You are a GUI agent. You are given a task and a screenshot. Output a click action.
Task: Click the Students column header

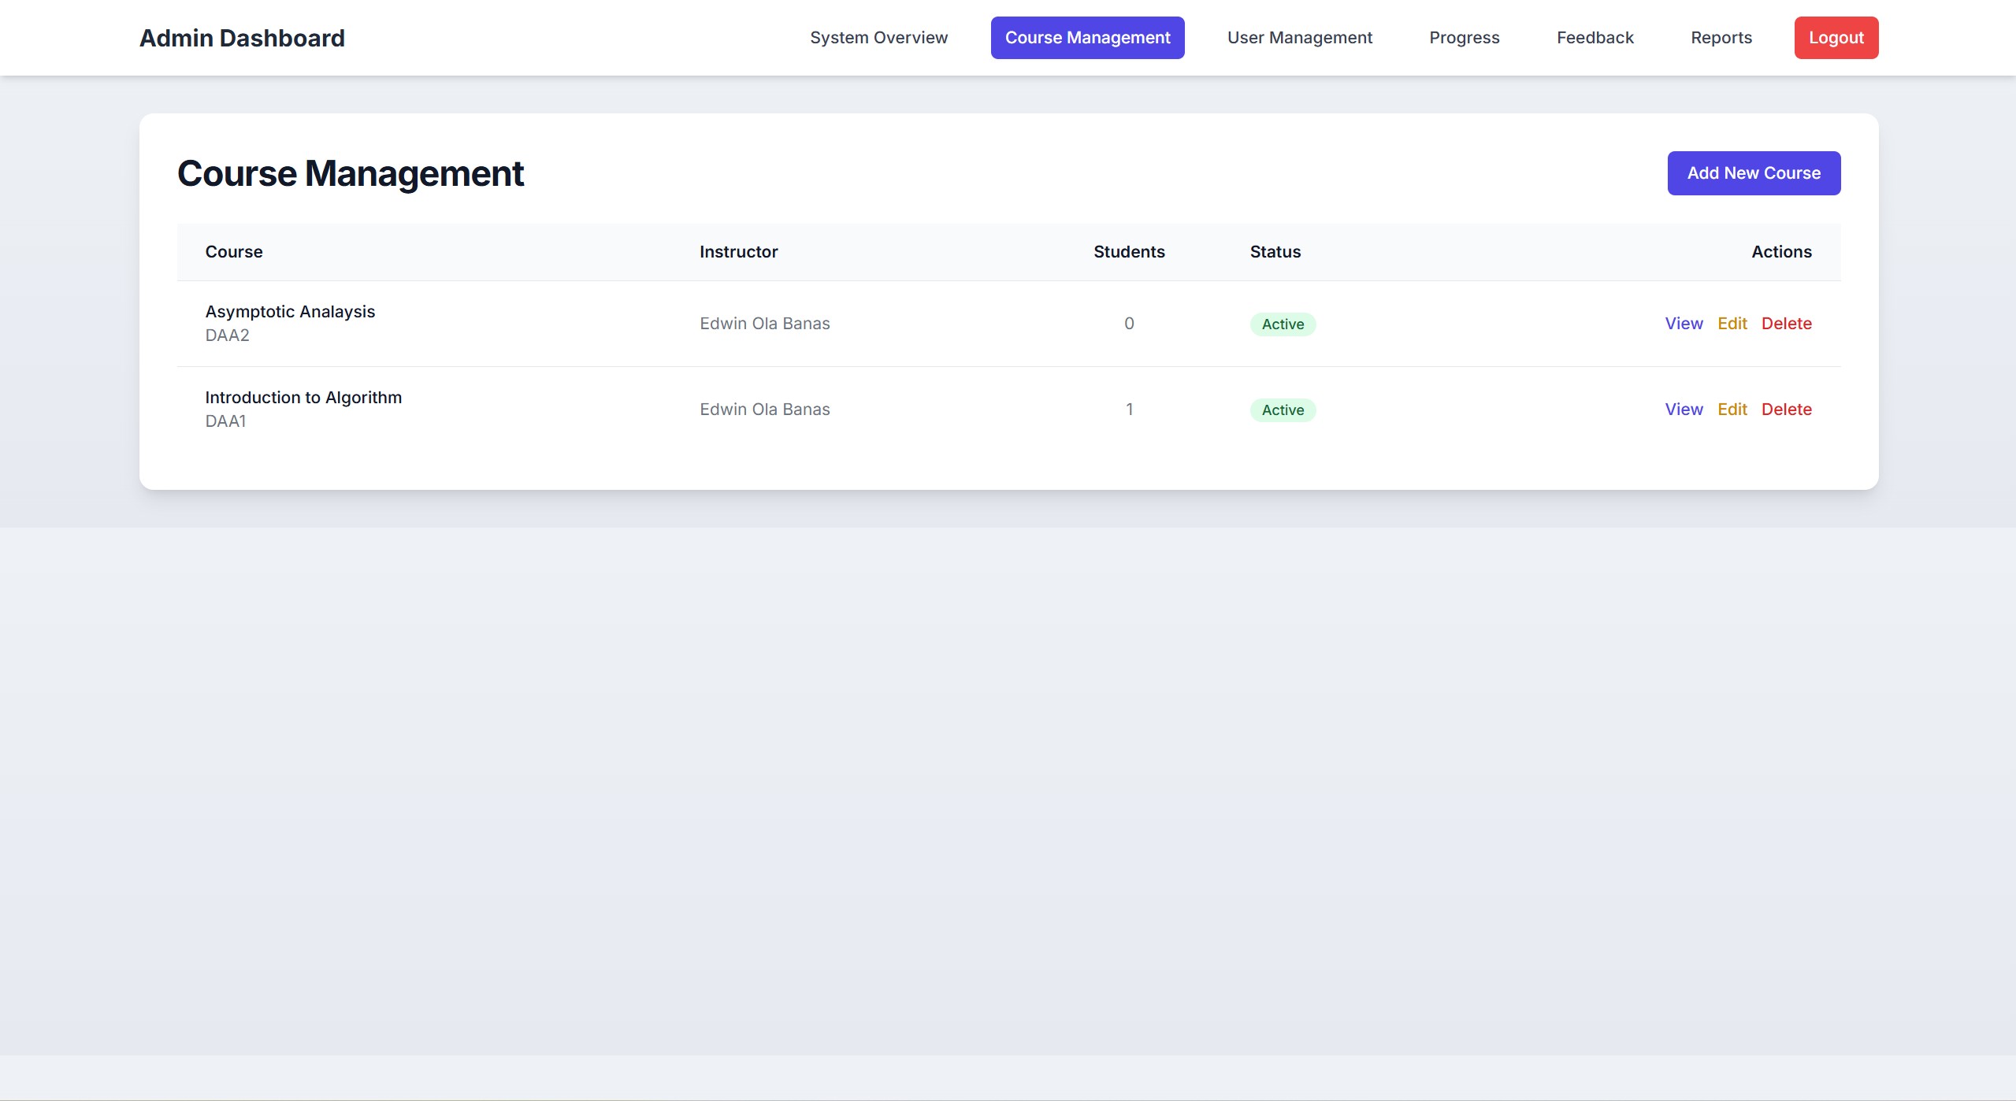point(1128,252)
